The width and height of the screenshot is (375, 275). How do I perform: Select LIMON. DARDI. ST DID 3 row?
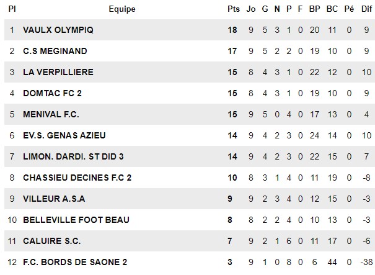(190, 156)
